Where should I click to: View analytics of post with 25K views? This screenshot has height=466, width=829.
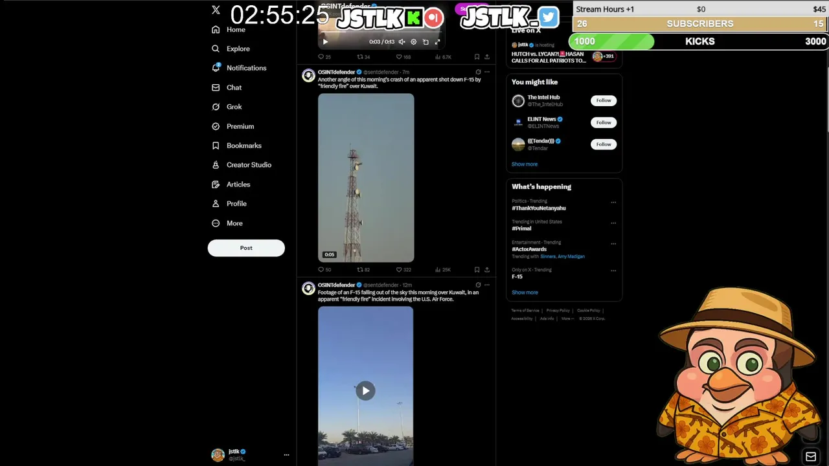443,270
